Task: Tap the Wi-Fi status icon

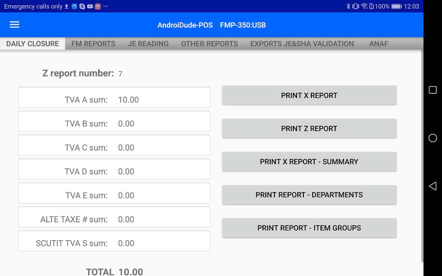Action: [x=364, y=6]
